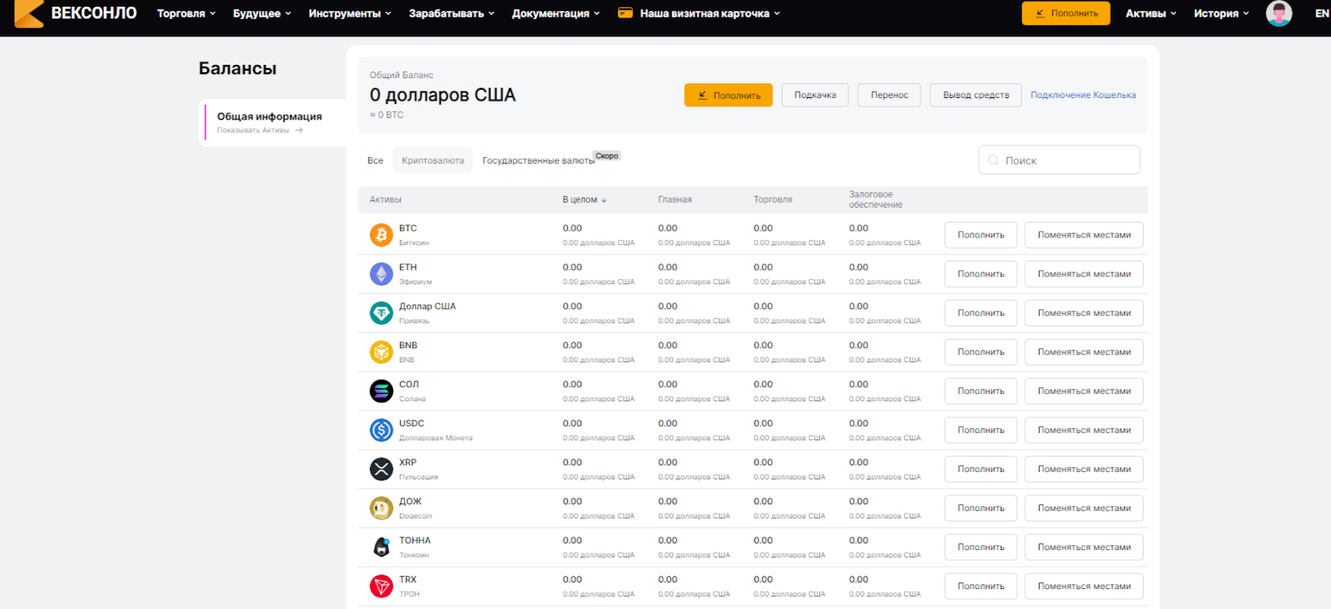The height and width of the screenshot is (609, 1331).
Task: Click the 0 долларов США total balance
Action: click(443, 95)
